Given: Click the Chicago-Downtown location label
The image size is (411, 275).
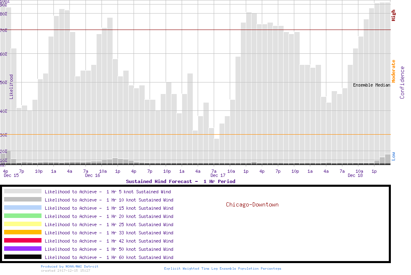Looking at the screenshot, I should click(x=252, y=204).
